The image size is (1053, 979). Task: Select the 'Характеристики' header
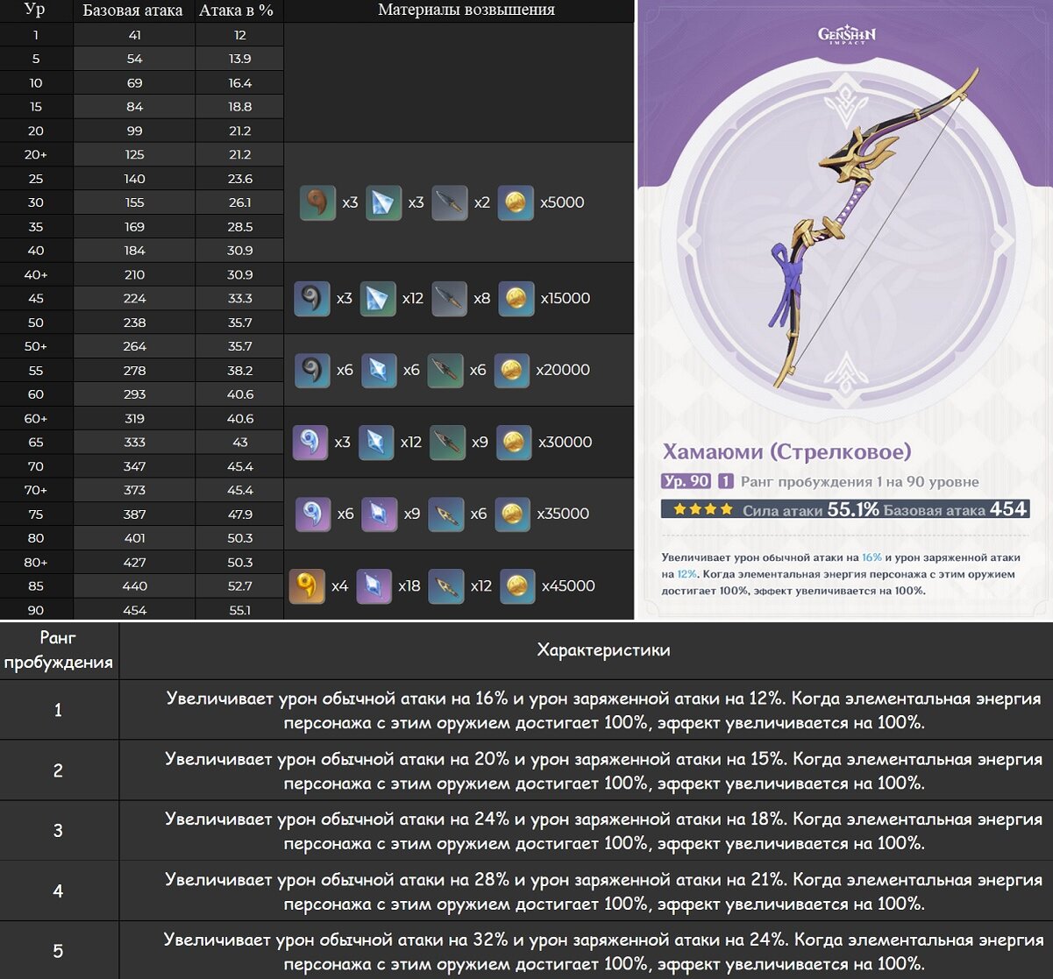(603, 650)
